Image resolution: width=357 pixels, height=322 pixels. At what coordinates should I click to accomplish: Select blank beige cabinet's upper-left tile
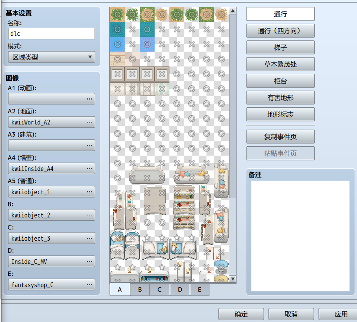click(x=147, y=193)
